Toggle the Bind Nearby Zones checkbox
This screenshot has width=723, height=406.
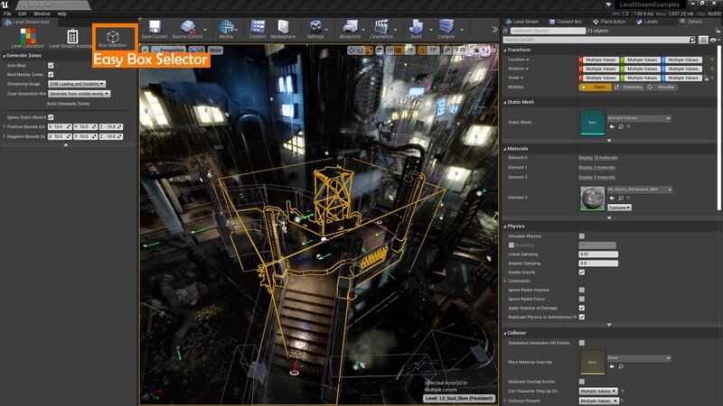[51, 75]
